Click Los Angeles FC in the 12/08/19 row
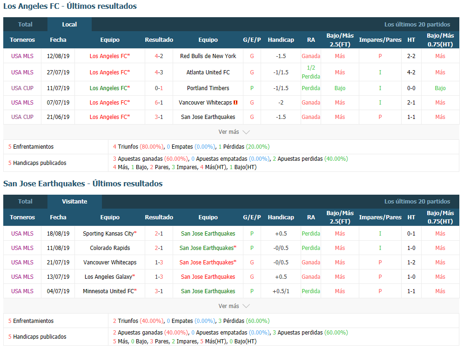Screen dimensions: 464x348 click(108, 56)
